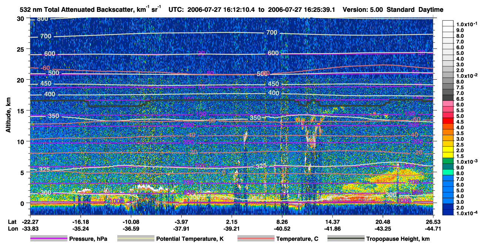The width and height of the screenshot is (481, 247).
Task: Click the '-60' temperature label near 22 km
Action: pos(44,68)
